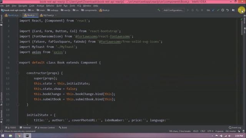Click the webapp breadcrumb folder

click(53, 10)
